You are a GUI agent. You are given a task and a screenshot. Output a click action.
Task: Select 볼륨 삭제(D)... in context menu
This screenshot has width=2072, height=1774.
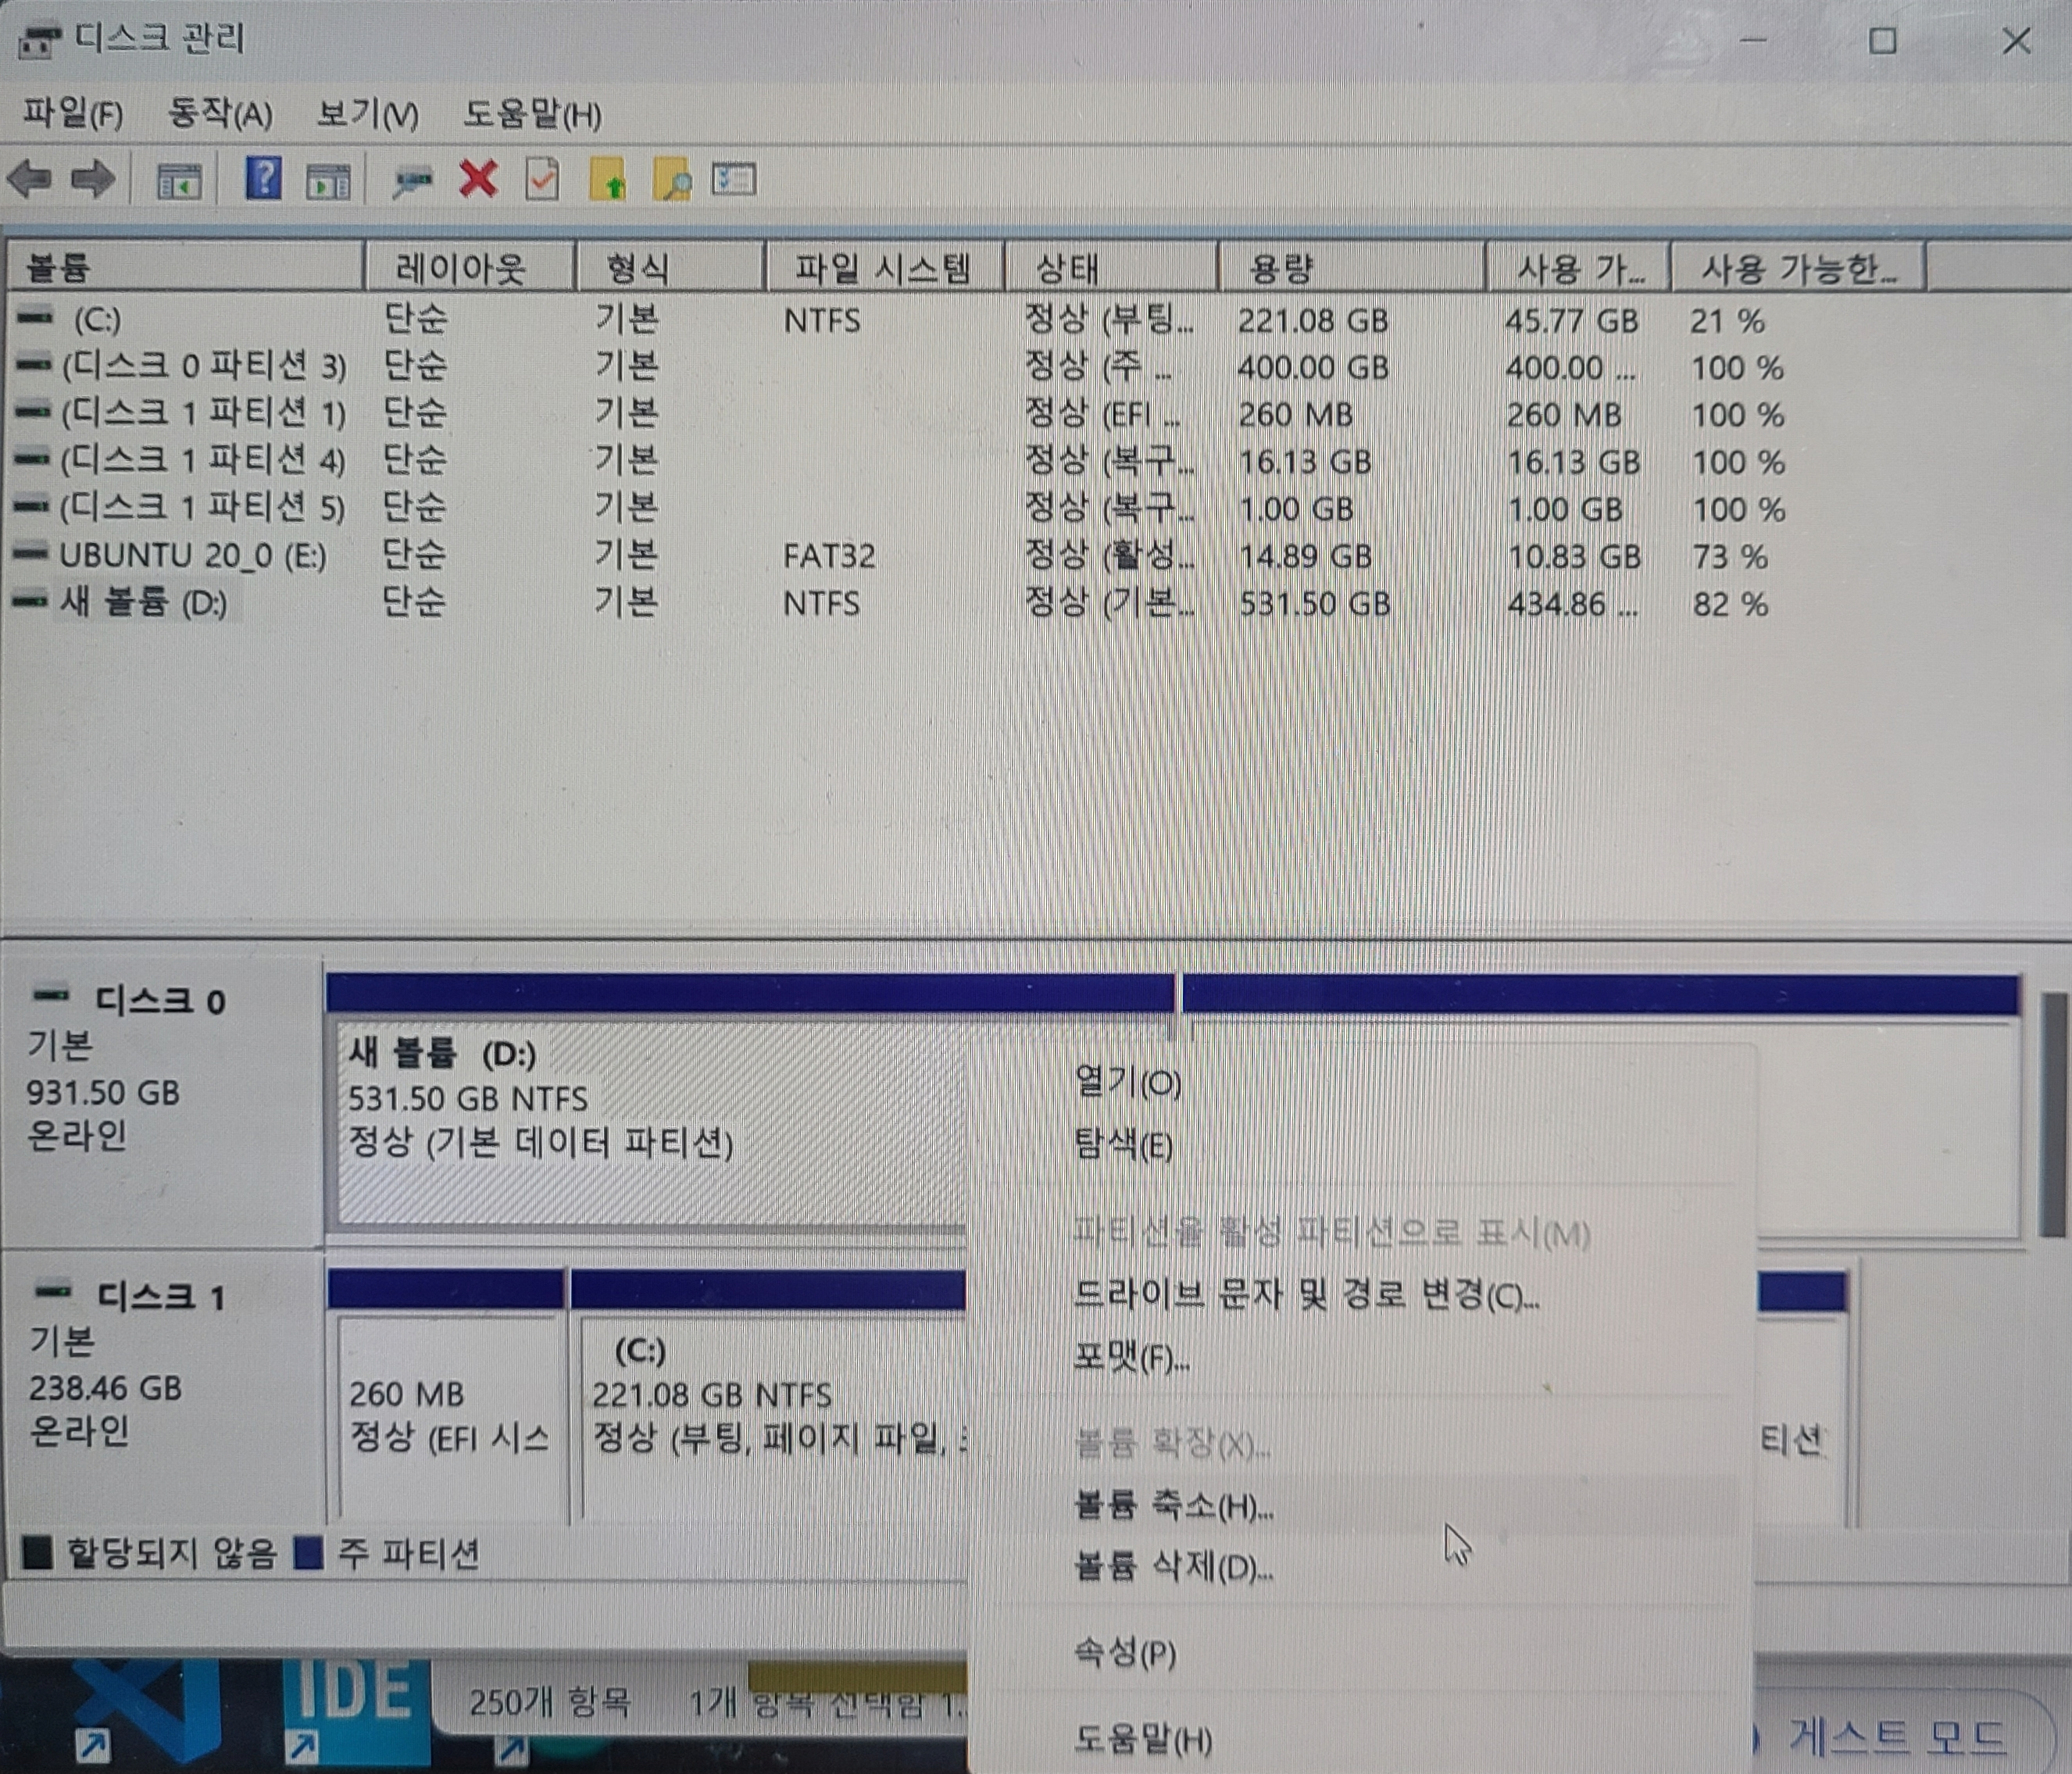point(1172,1567)
